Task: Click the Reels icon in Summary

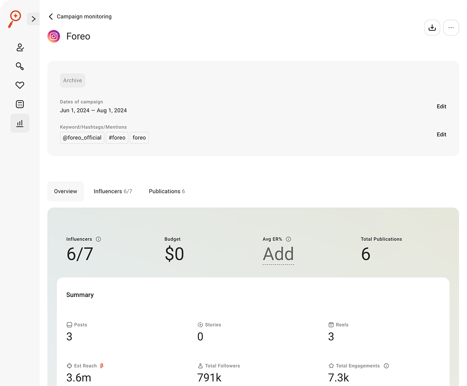Action: coord(331,325)
